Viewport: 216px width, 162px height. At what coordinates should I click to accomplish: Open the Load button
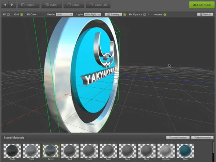(73, 5)
